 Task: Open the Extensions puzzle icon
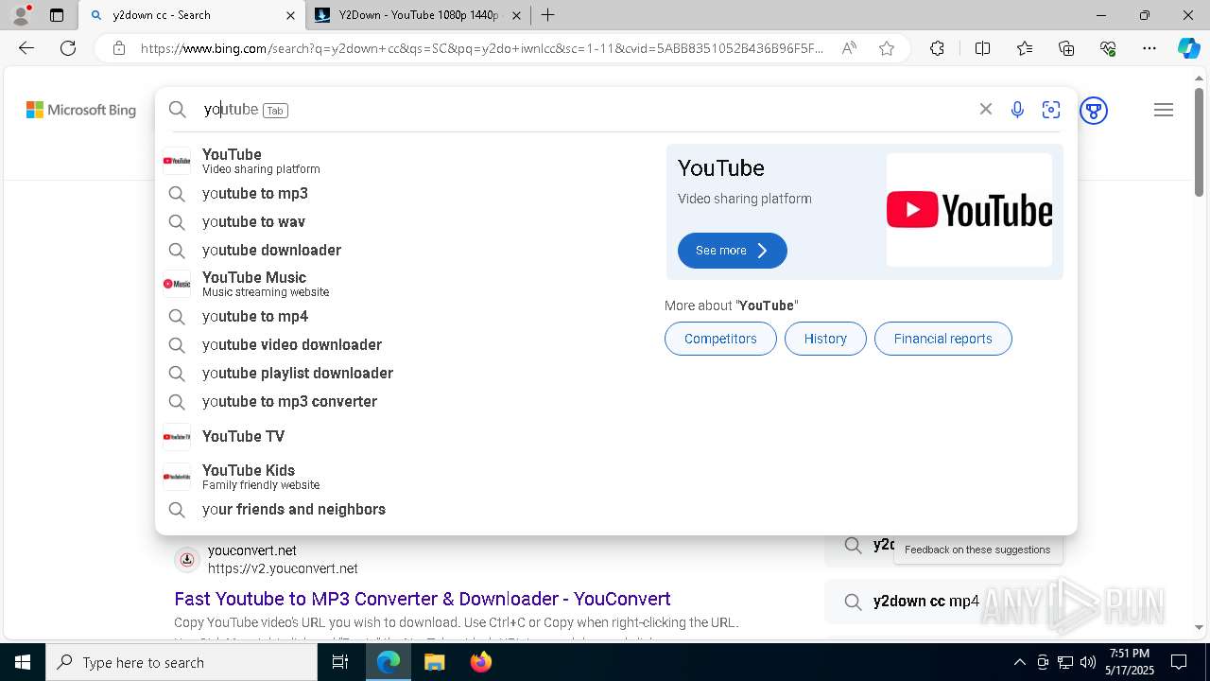pos(937,48)
